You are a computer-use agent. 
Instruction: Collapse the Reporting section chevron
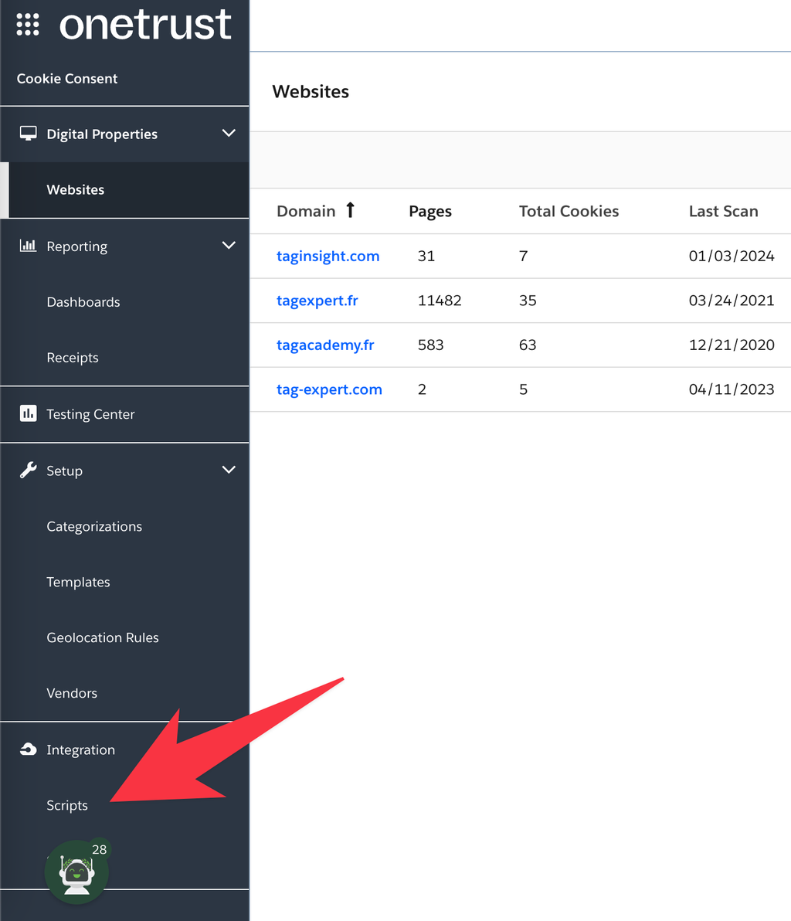pyautogui.click(x=229, y=245)
